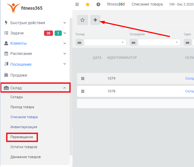
Task: Click the green 1 tasks badge
Action: (58, 33)
